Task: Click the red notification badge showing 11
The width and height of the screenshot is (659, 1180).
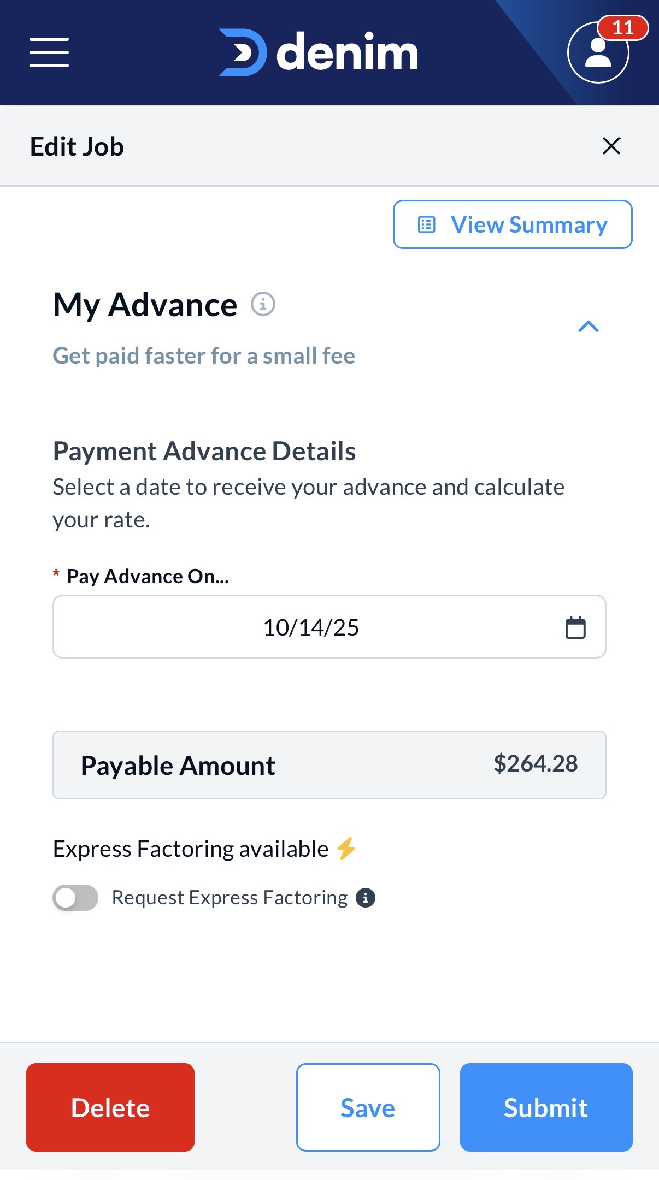Action: tap(623, 28)
